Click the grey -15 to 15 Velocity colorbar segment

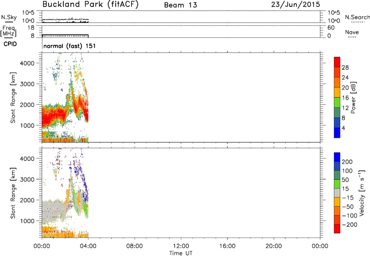click(337, 193)
